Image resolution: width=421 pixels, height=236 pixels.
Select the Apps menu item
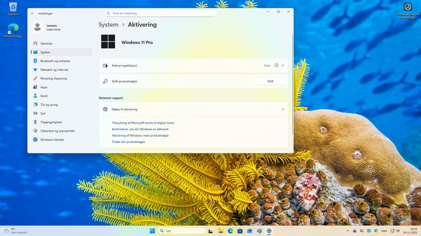(x=44, y=87)
